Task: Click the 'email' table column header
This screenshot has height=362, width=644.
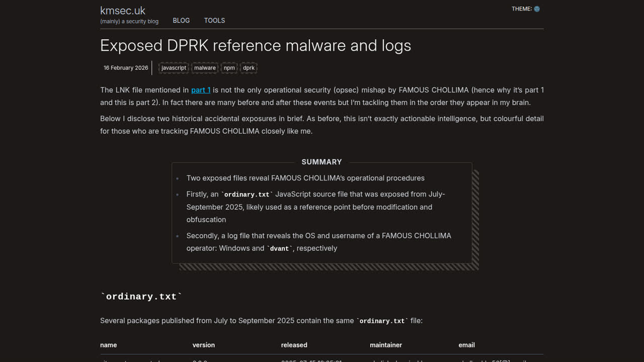Action: (466, 345)
